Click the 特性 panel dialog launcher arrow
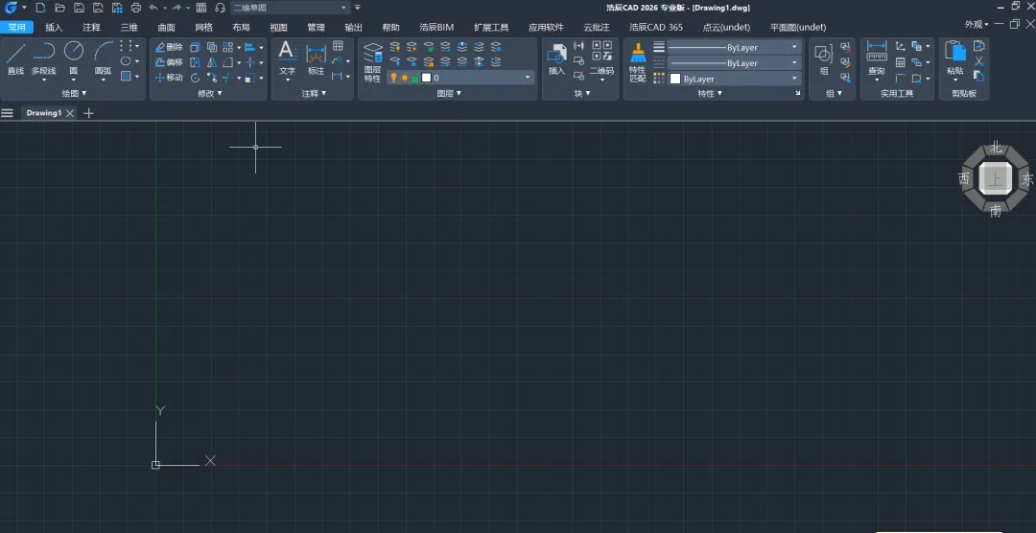The width and height of the screenshot is (1036, 533). tap(797, 94)
